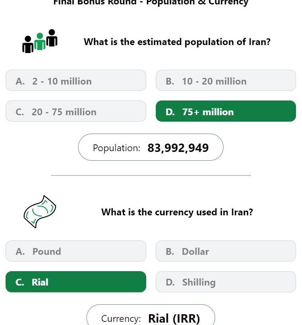Click the currency used in Iran question

pyautogui.click(x=177, y=212)
